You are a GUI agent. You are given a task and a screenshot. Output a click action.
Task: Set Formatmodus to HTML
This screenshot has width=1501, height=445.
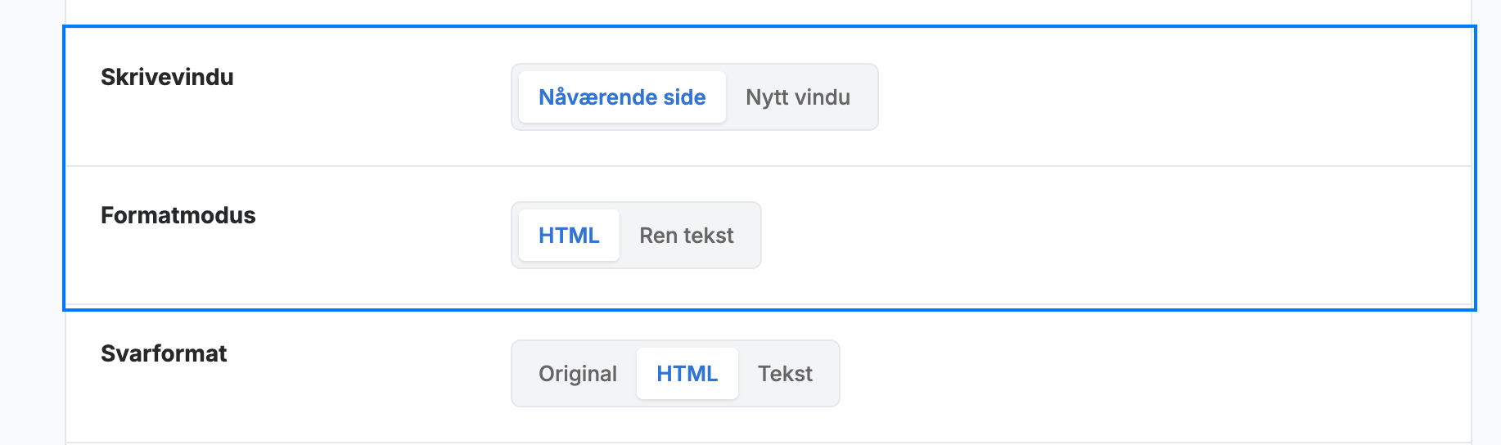pyautogui.click(x=569, y=236)
